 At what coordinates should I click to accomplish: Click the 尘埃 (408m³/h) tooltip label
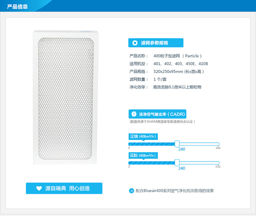143,136
